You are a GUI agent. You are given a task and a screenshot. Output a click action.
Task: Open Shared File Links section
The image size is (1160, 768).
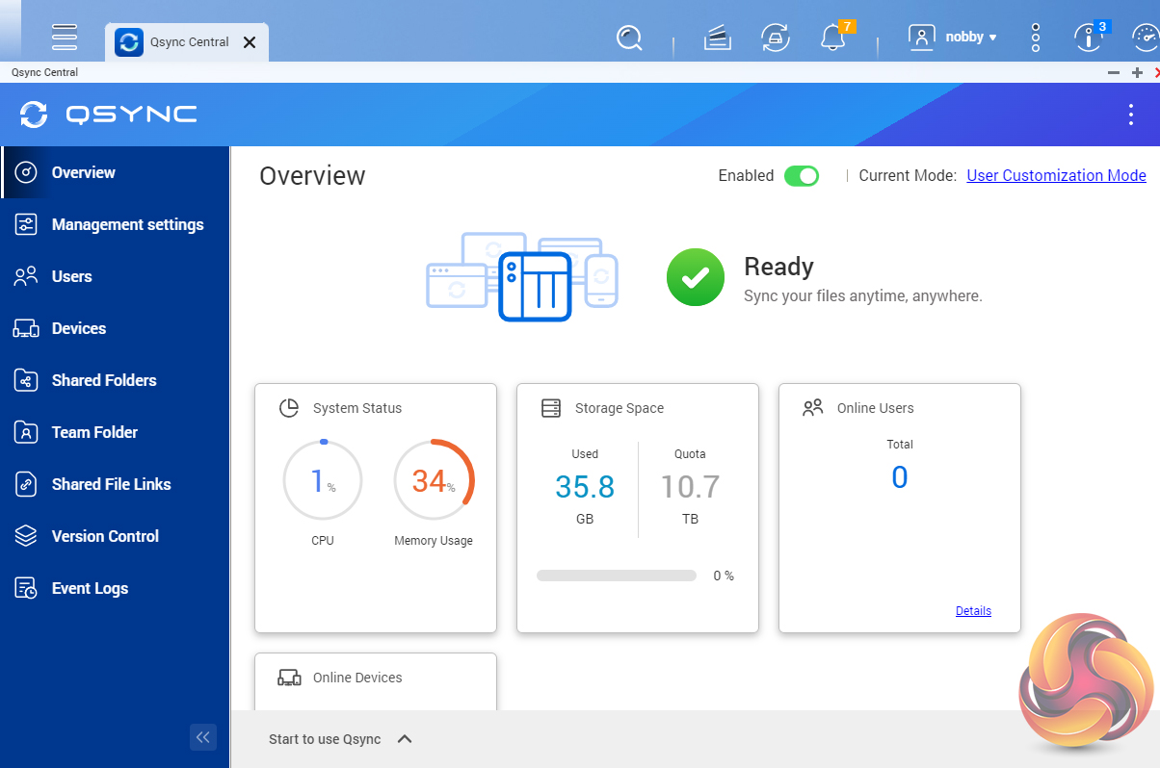pyautogui.click(x=111, y=484)
